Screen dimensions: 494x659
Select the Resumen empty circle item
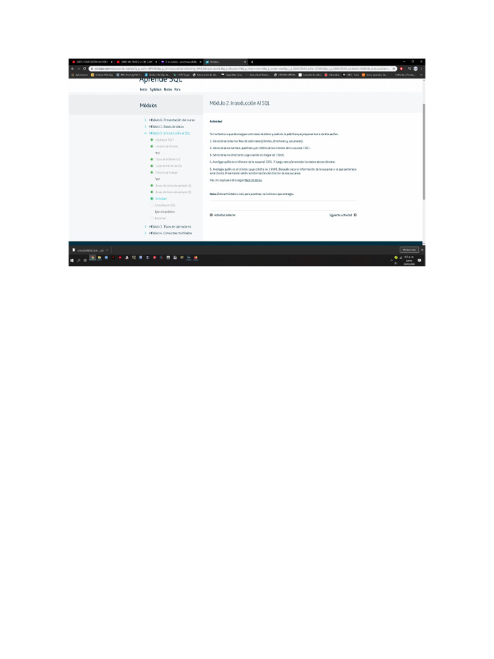(158, 218)
